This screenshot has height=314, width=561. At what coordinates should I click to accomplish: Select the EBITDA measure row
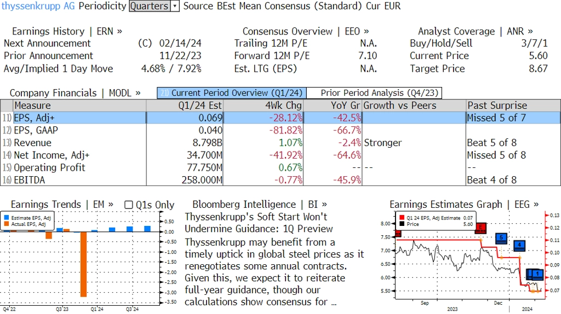click(280, 180)
